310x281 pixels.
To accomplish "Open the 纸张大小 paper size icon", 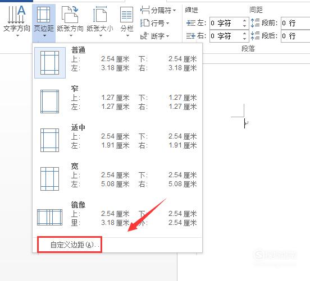I will [100, 15].
